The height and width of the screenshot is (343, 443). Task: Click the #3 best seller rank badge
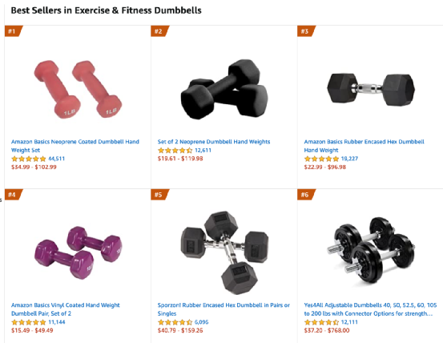(x=306, y=31)
